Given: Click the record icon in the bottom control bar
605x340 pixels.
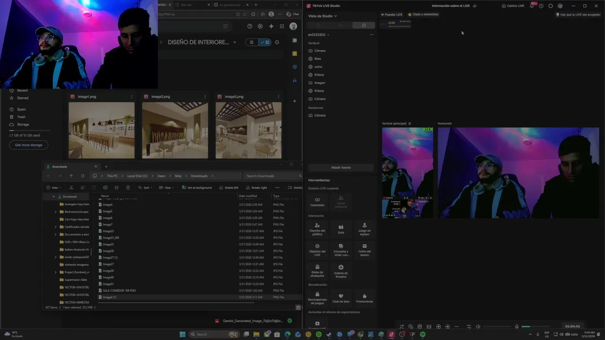Looking at the screenshot, I should [x=438, y=326].
